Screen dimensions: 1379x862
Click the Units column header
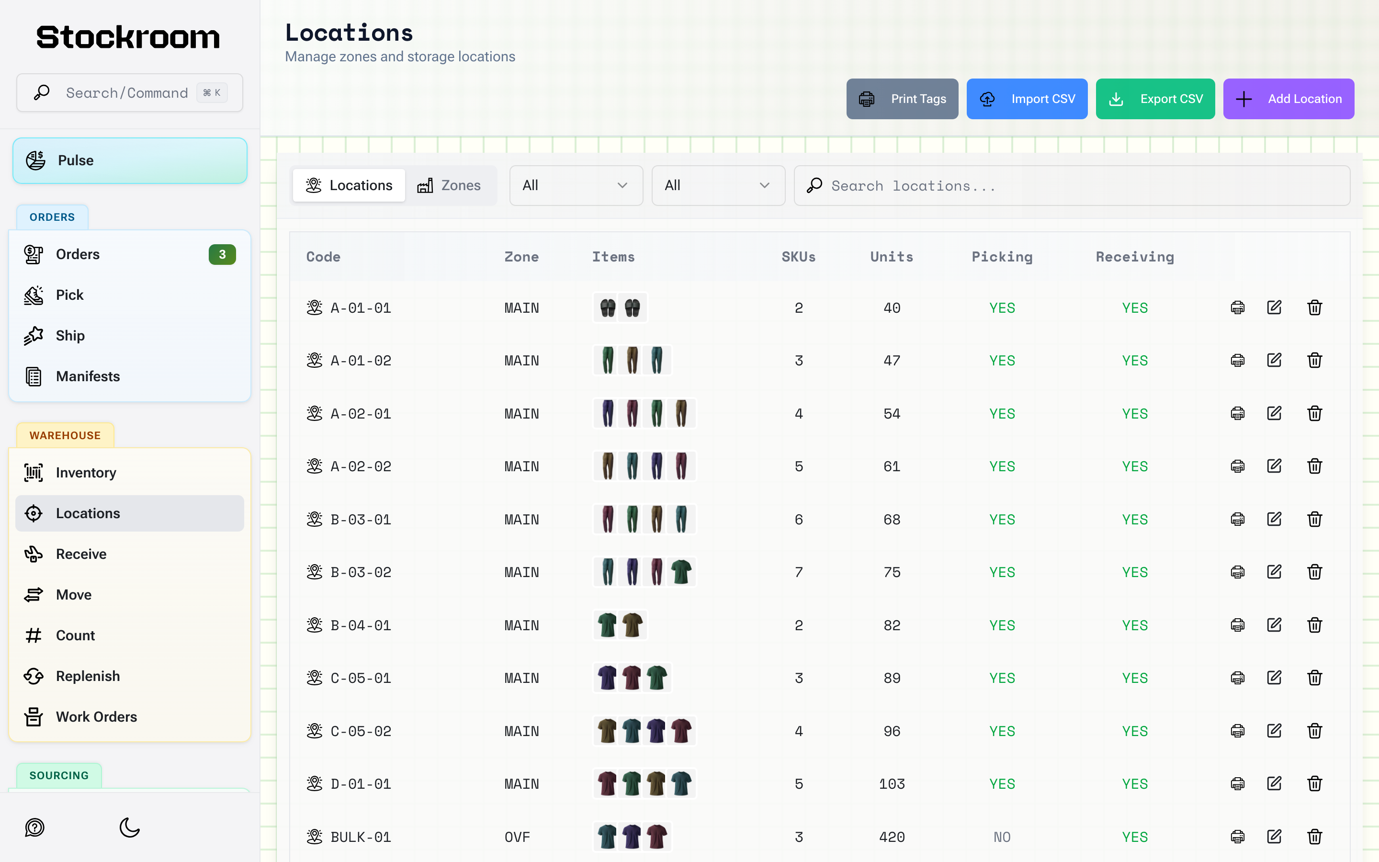coord(892,257)
